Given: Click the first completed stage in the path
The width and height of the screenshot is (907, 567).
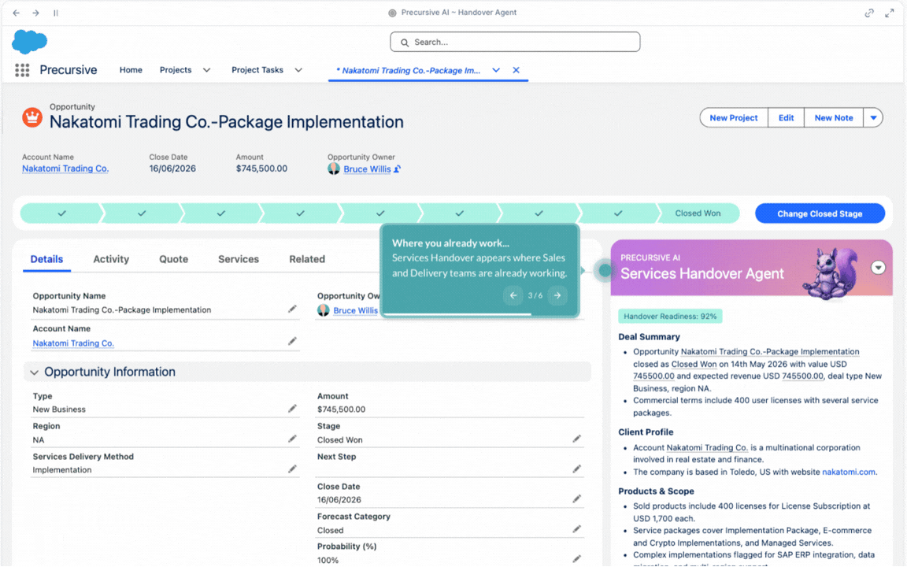Looking at the screenshot, I should coord(61,213).
